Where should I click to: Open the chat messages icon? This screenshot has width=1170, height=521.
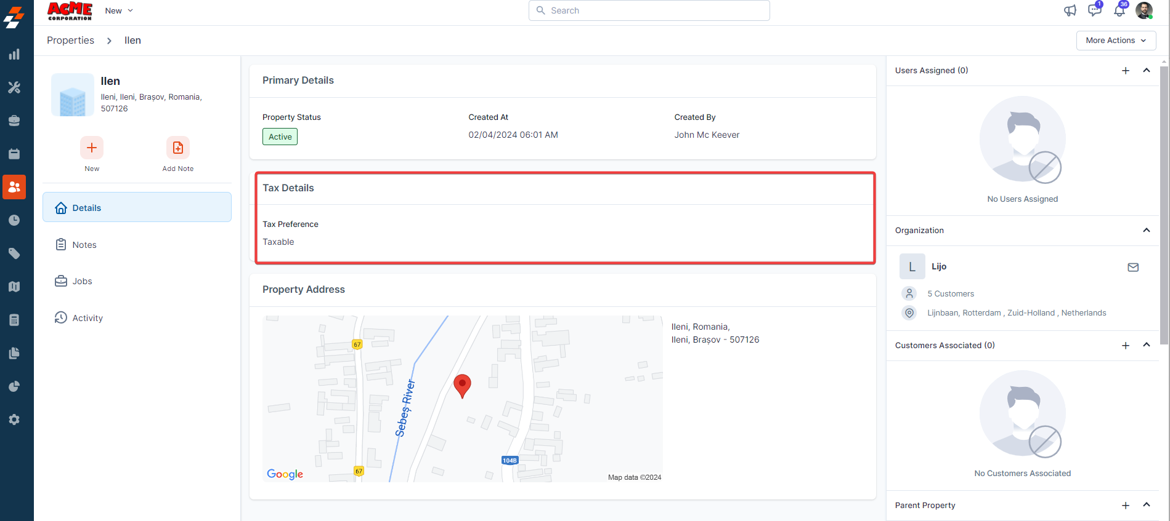click(1094, 10)
